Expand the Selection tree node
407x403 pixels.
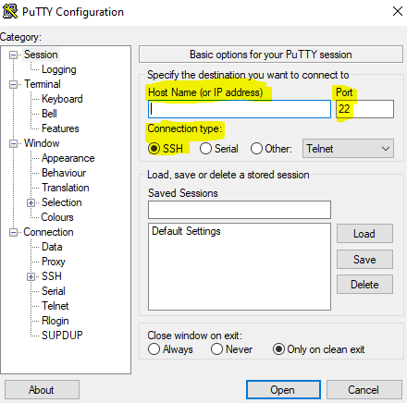coord(31,202)
